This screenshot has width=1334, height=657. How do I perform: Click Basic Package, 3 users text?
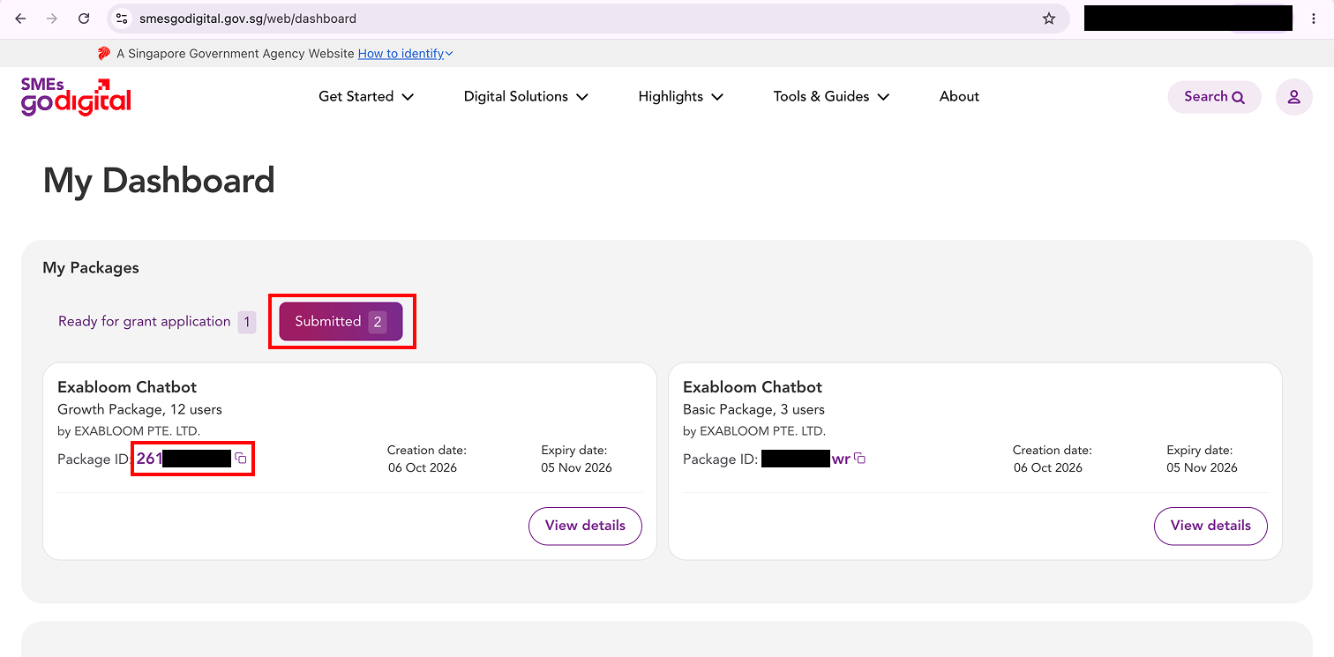click(753, 410)
